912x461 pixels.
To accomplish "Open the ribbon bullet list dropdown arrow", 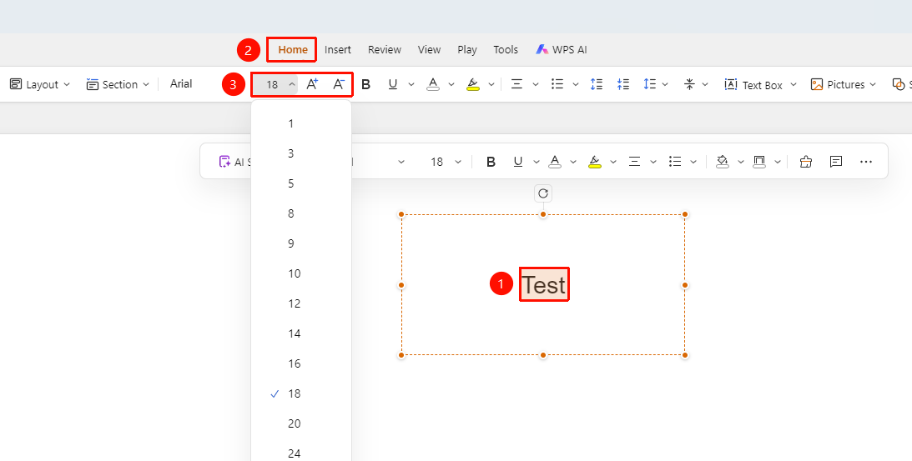I will [x=576, y=85].
